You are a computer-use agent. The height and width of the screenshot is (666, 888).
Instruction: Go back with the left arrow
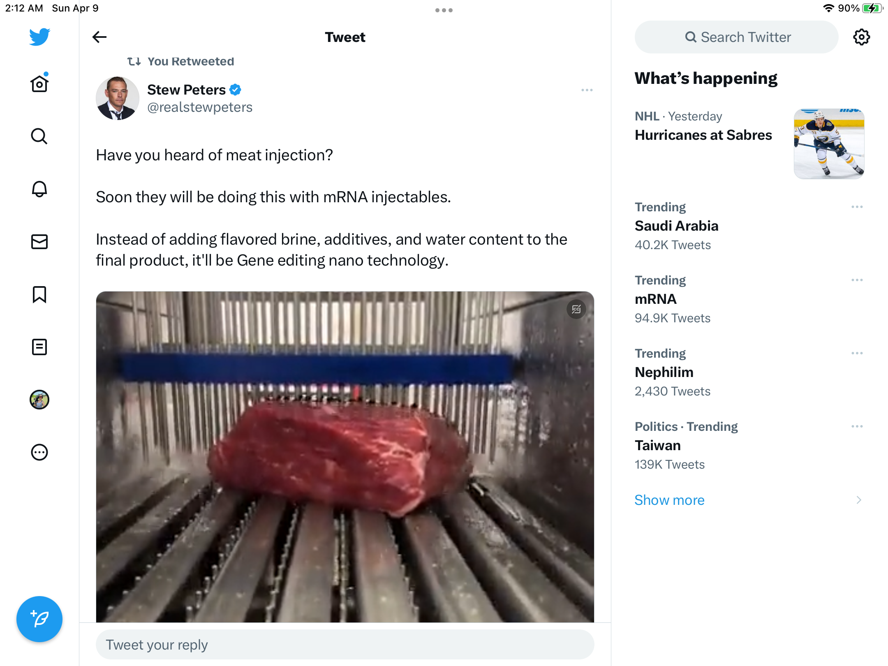99,37
